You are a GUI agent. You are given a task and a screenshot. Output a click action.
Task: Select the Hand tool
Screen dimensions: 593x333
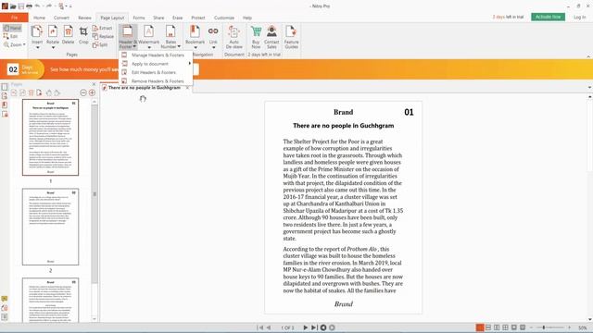click(x=12, y=28)
